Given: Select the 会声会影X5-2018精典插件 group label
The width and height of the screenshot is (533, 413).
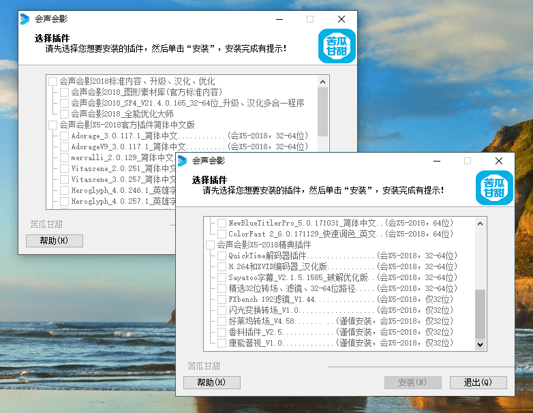Looking at the screenshot, I should 264,245.
